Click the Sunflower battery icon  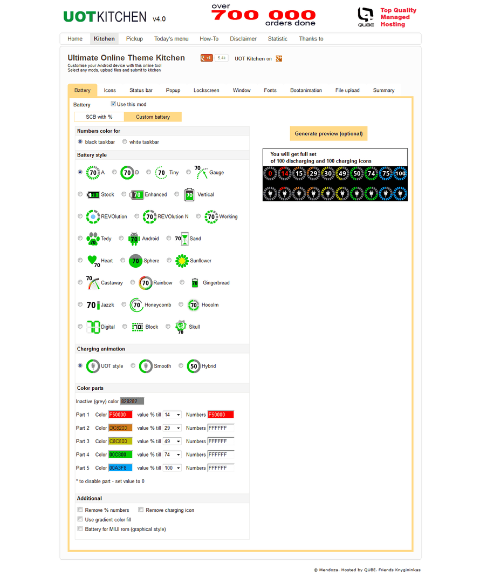[182, 261]
